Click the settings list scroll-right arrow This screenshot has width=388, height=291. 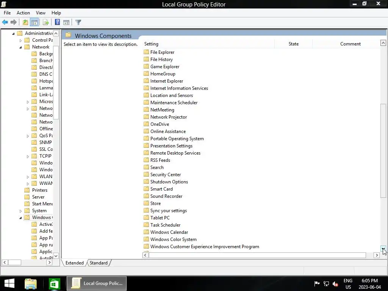pyautogui.click(x=377, y=255)
